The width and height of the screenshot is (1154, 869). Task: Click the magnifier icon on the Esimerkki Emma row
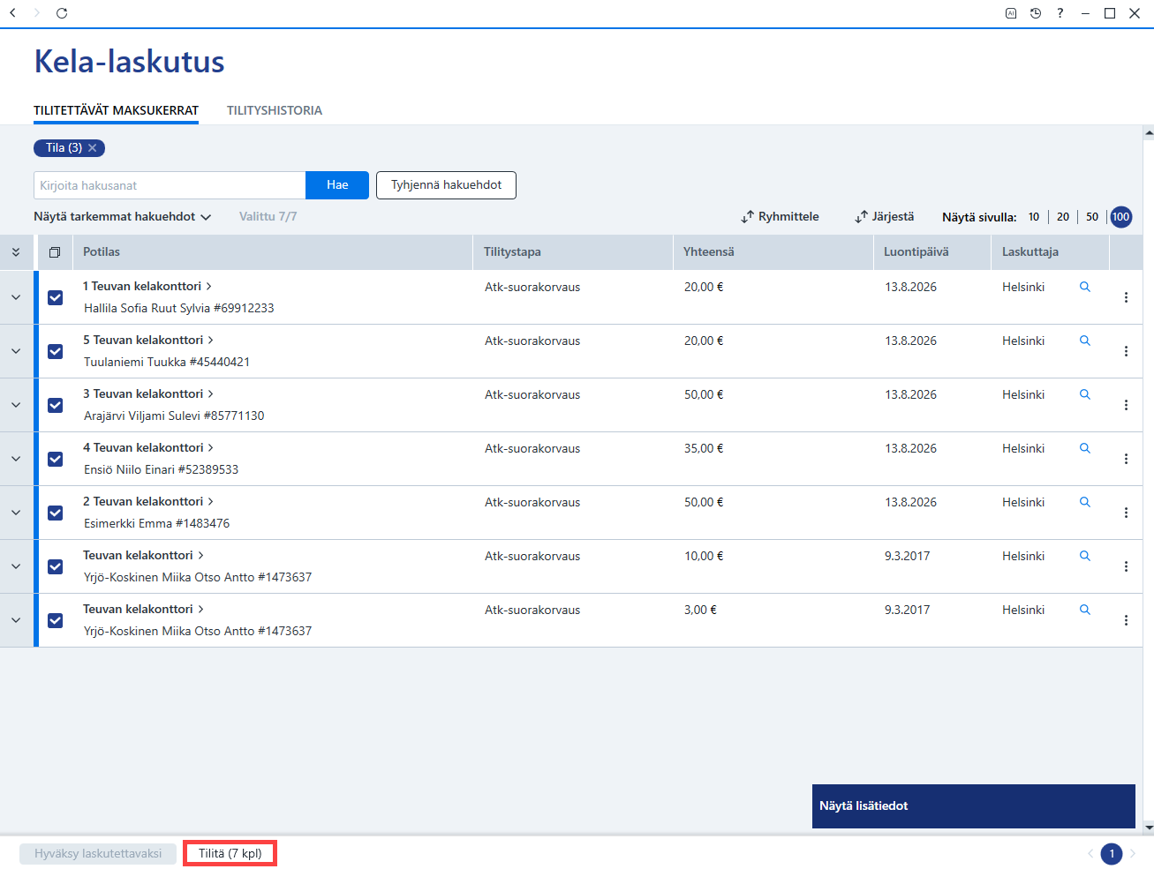(x=1085, y=502)
